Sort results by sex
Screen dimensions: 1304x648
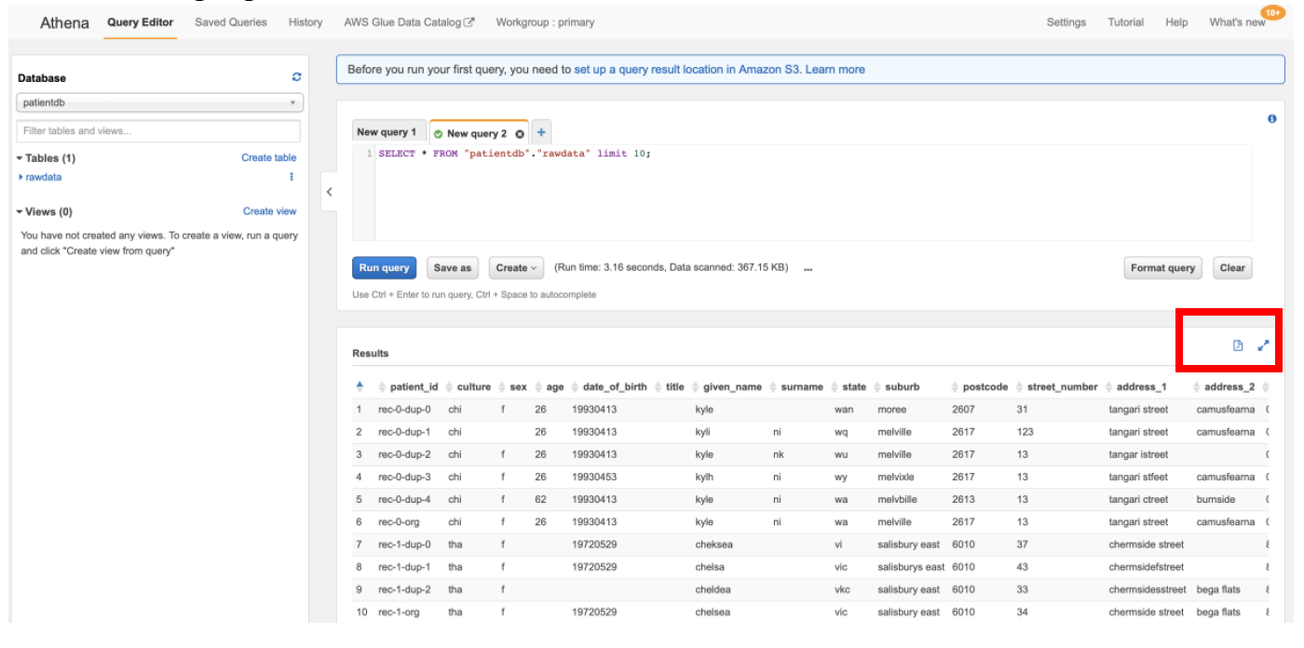pyautogui.click(x=512, y=387)
